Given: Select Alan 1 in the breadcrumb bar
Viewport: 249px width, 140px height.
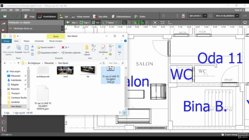Looking at the screenshot, I should tap(72, 23).
